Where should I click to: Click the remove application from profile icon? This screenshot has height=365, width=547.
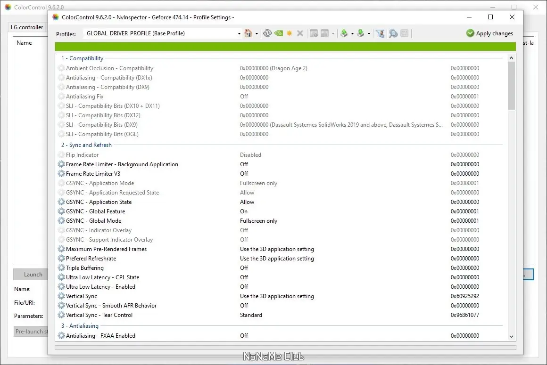coord(325,33)
